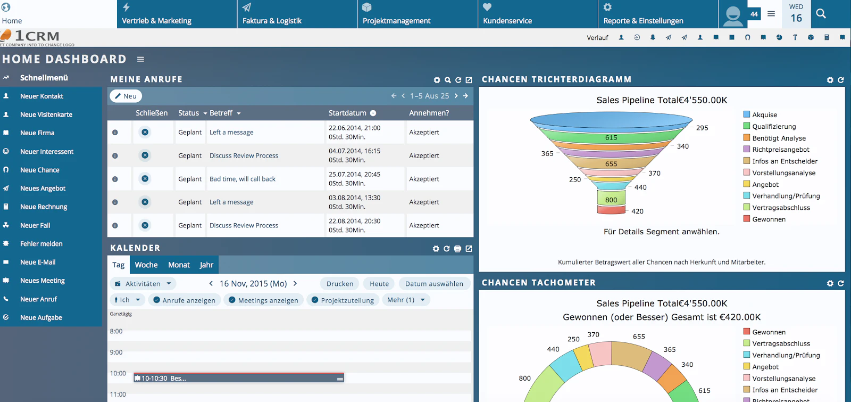Image resolution: width=851 pixels, height=402 pixels.
Task: Go to next day in calendar
Action: pos(295,283)
